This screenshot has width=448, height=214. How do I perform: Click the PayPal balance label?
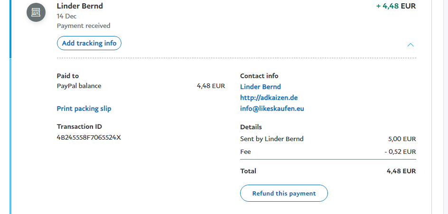79,86
